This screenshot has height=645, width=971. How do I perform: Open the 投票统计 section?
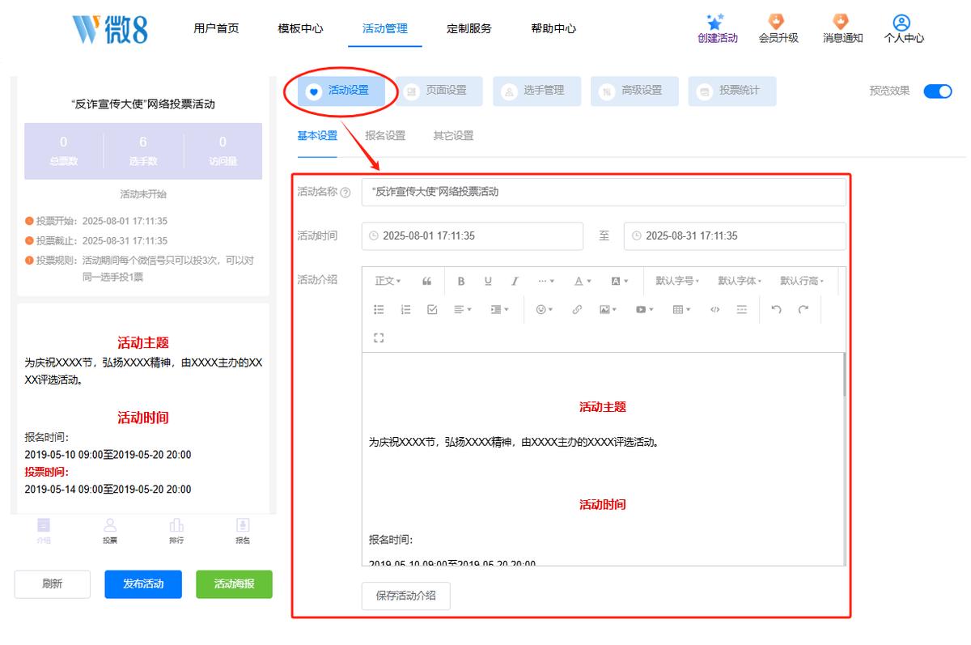click(x=732, y=91)
